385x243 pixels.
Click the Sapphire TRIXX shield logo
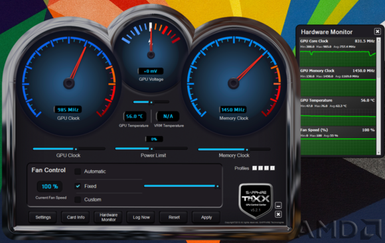256,201
